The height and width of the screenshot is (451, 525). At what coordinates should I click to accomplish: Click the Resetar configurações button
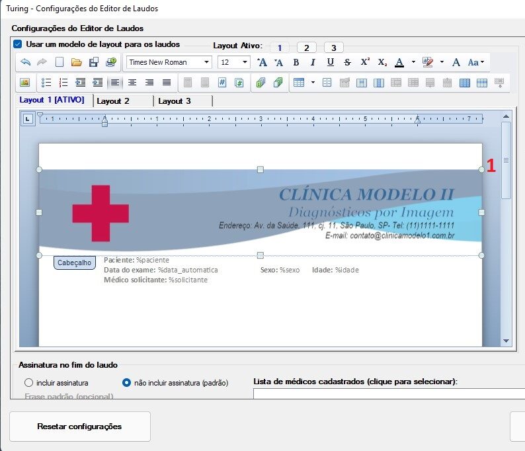(x=79, y=427)
